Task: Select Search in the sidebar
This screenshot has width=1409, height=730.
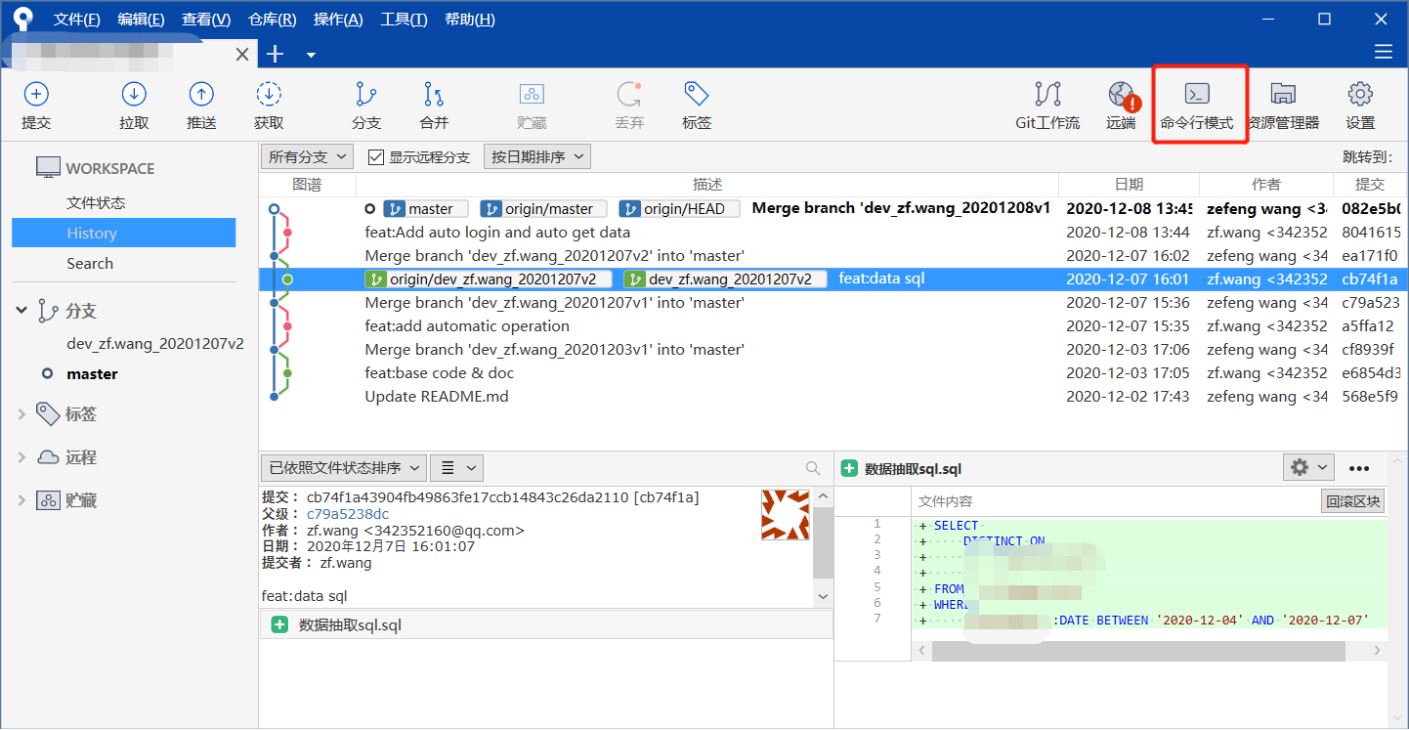Action: [90, 263]
